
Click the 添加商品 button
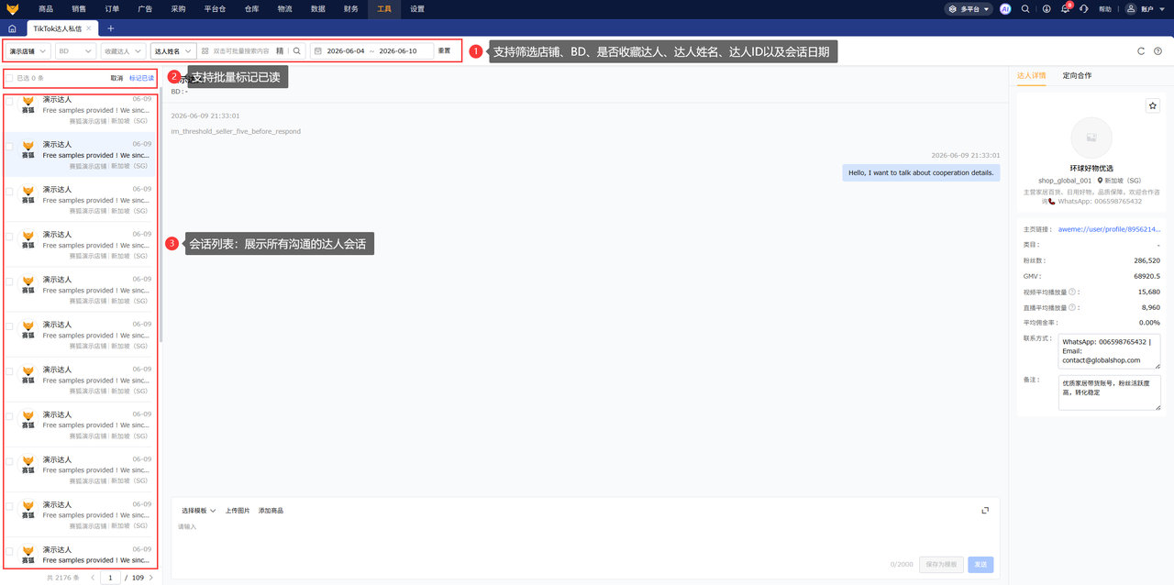click(271, 511)
